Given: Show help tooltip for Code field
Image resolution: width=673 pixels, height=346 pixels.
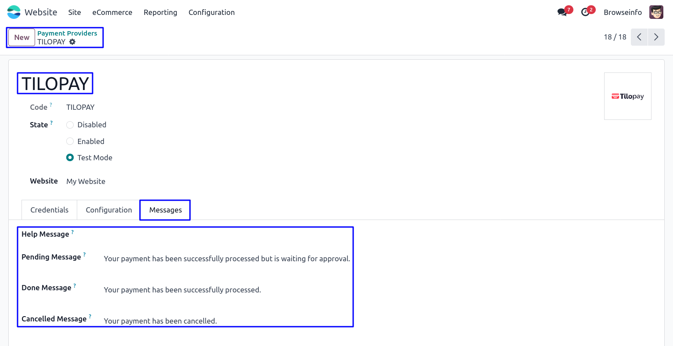Looking at the screenshot, I should (x=51, y=105).
